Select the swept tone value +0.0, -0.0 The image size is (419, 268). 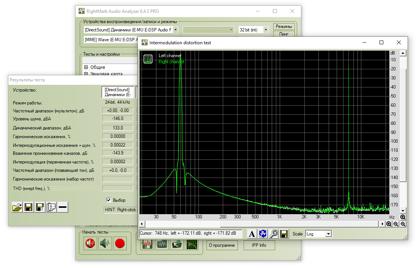pos(118,170)
